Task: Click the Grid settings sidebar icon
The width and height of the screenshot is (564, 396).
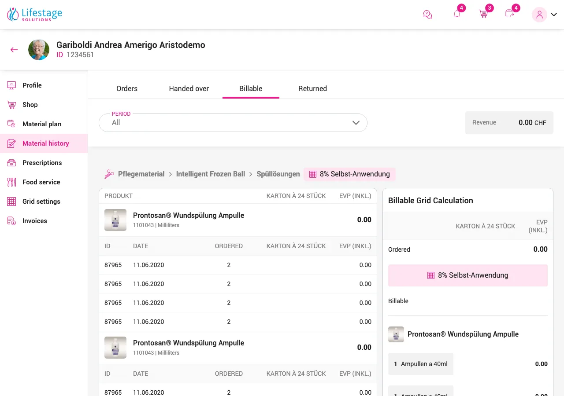Action: pos(11,202)
